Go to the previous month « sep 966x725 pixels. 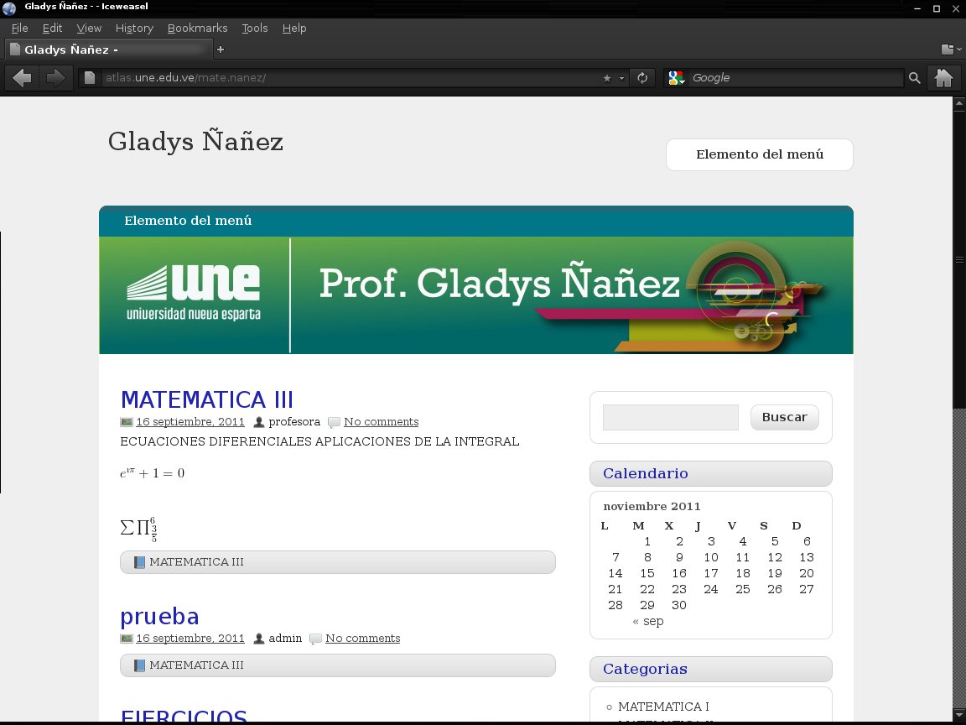(x=648, y=622)
